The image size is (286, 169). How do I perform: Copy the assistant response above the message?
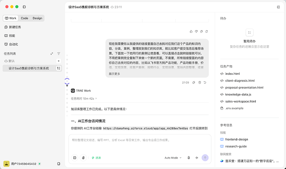pyautogui.click(x=201, y=32)
